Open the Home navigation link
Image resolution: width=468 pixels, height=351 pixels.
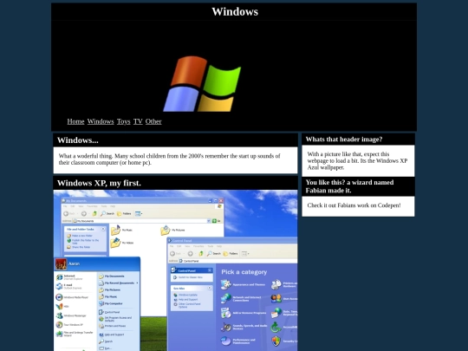75,121
